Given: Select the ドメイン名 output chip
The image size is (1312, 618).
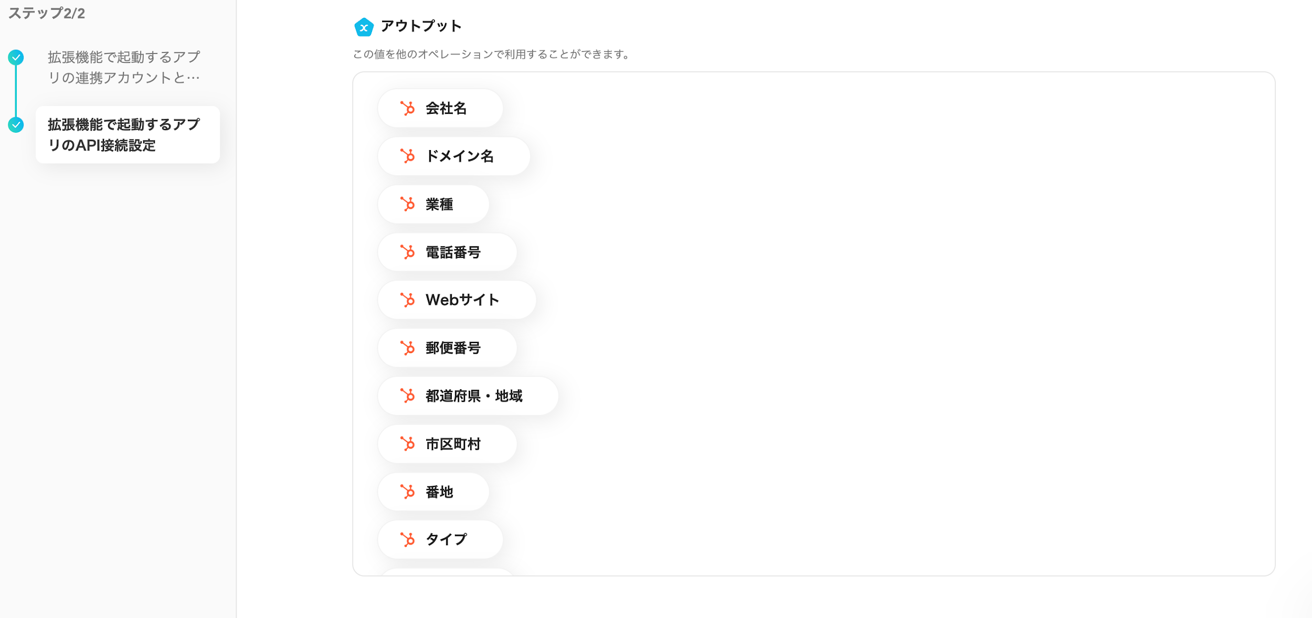Looking at the screenshot, I should coord(454,156).
